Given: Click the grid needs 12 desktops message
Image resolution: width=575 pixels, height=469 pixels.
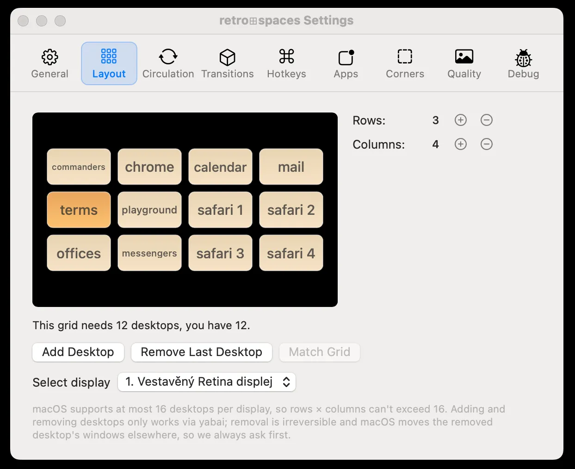Looking at the screenshot, I should click(141, 325).
